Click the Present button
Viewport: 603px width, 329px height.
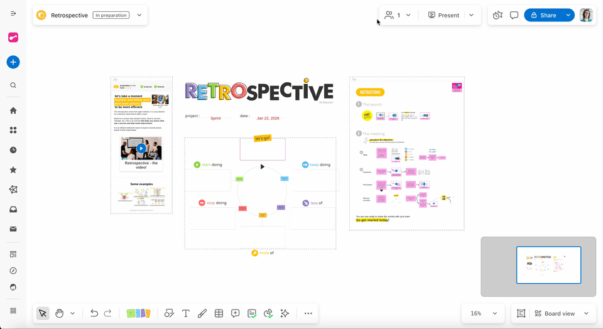coord(443,15)
